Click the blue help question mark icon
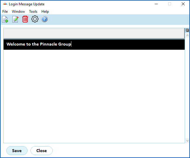The image size is (190, 158). pyautogui.click(x=44, y=19)
